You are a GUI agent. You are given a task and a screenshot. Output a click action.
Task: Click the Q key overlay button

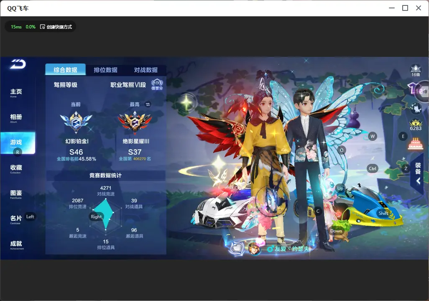pos(342,150)
